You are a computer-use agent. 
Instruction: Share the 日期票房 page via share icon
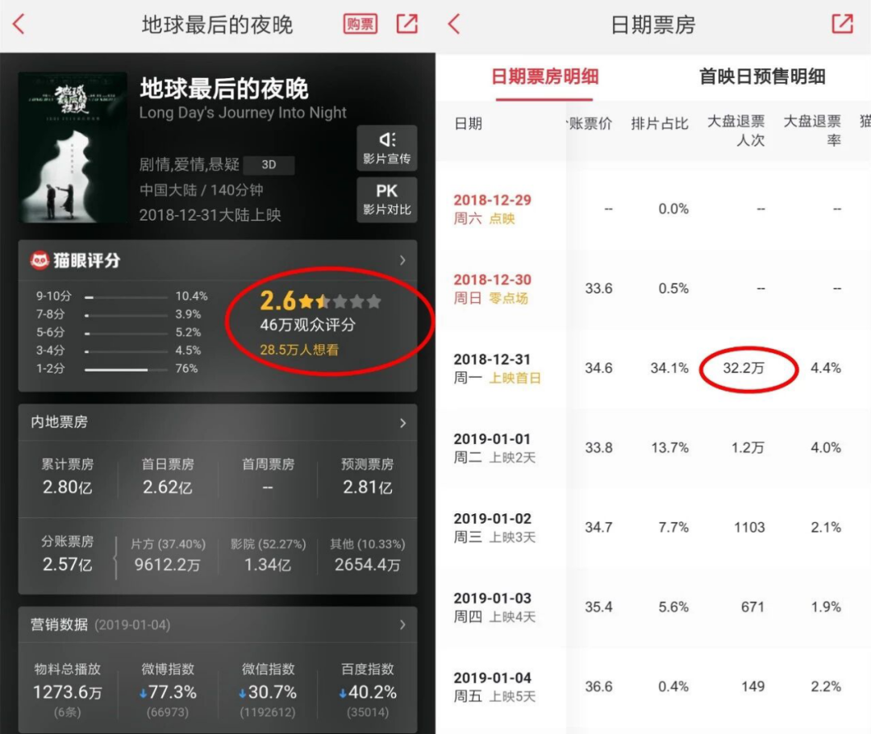pos(842,24)
